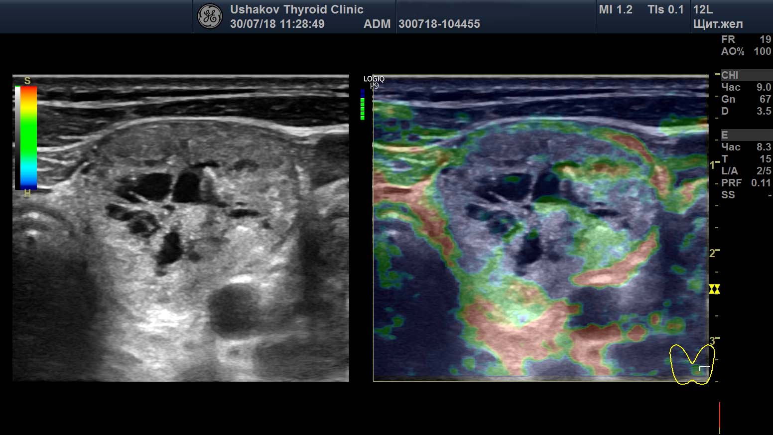Select the E elastography header

(x=746, y=135)
